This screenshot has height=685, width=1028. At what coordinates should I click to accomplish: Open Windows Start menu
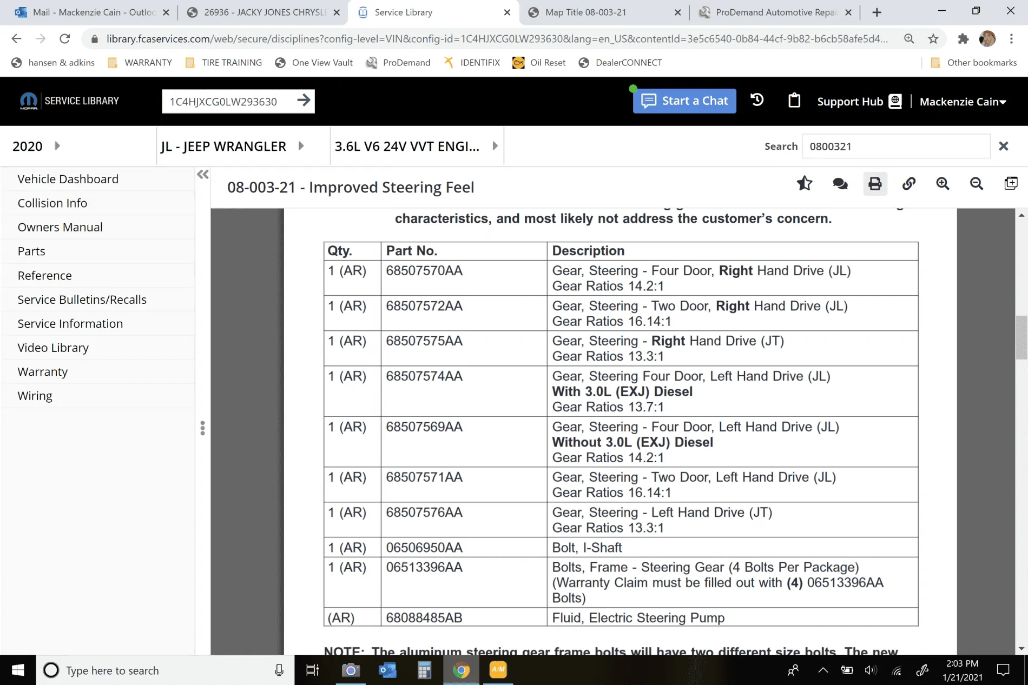tap(18, 670)
